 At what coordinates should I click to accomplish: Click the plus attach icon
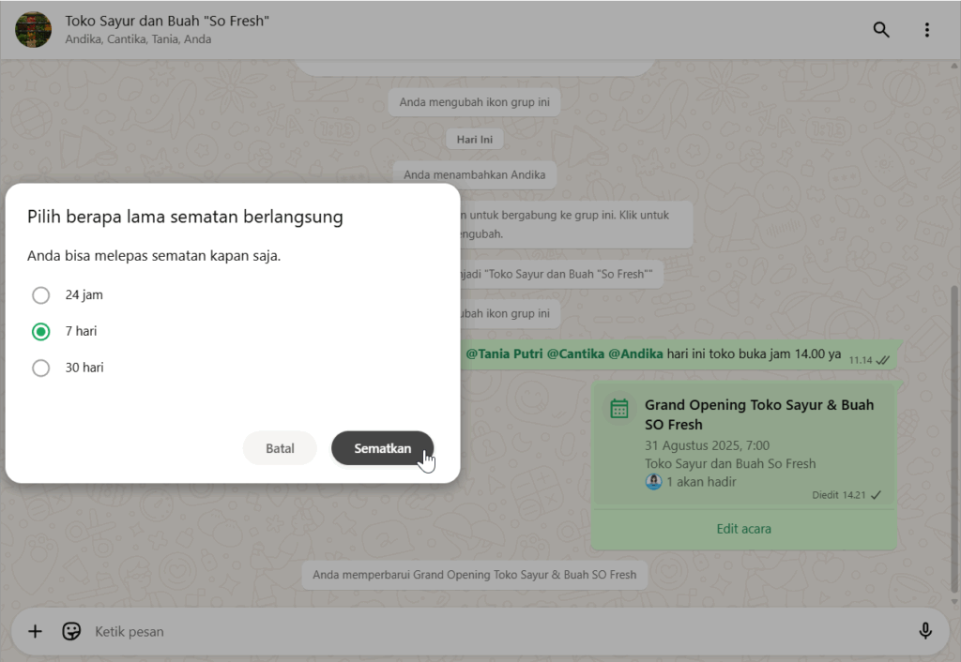pyautogui.click(x=35, y=631)
